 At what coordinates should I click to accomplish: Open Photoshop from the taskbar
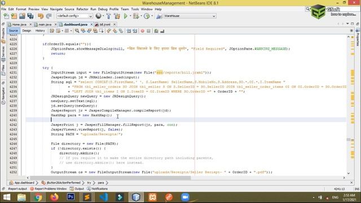71,197
